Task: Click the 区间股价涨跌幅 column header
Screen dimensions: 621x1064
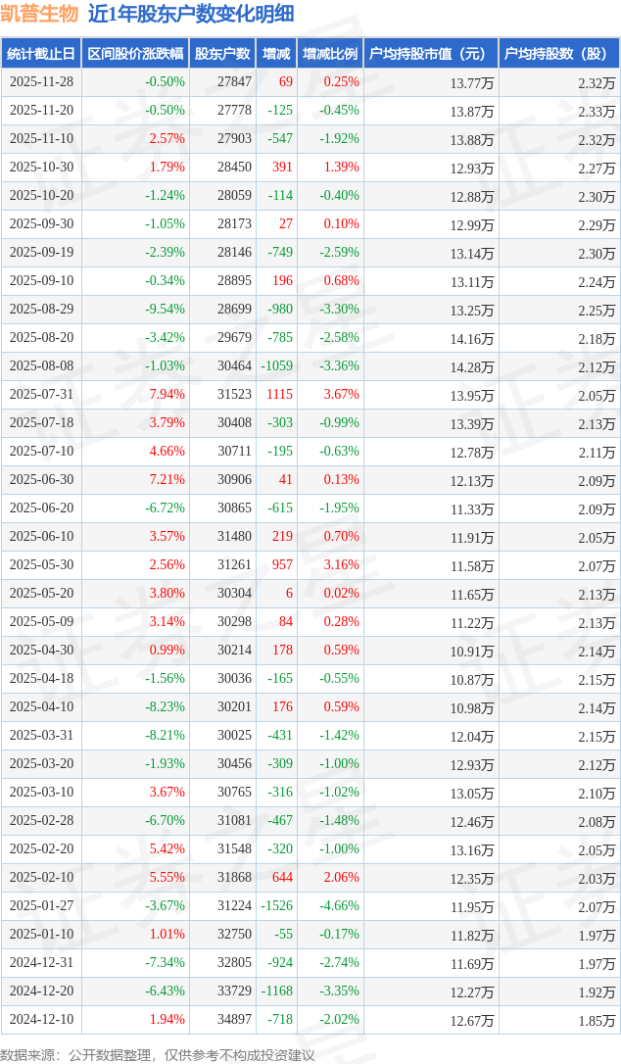Action: click(134, 54)
